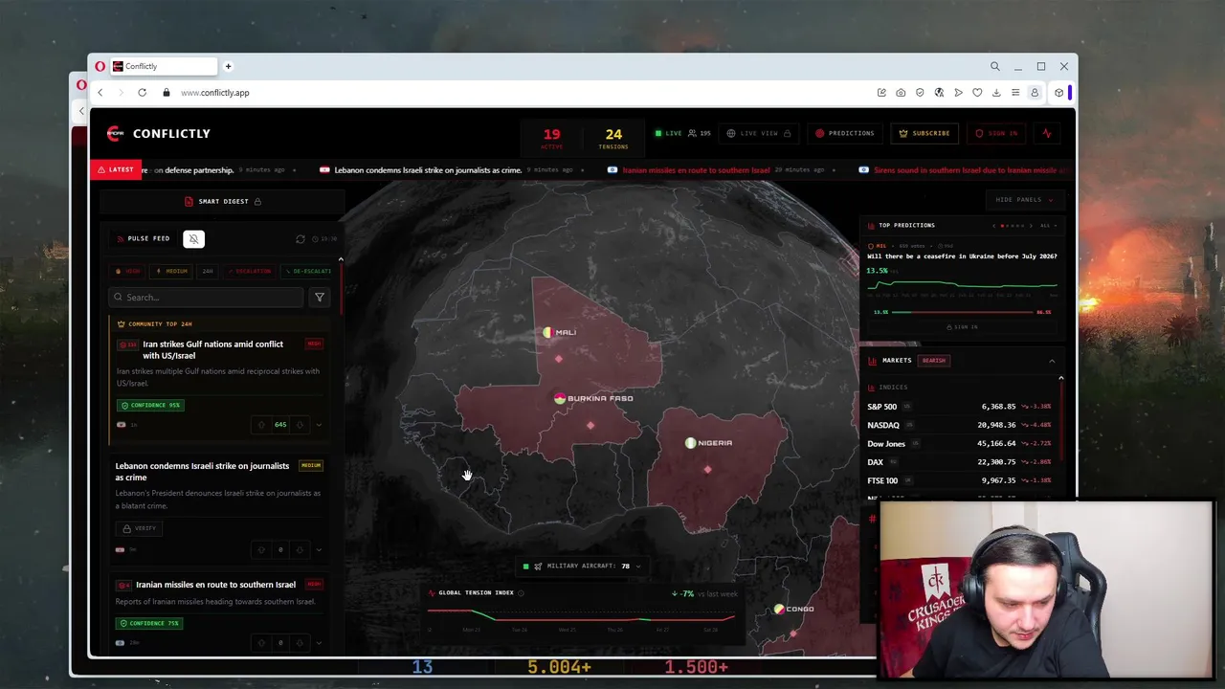Select the Burkina Faso map marker
Image resolution: width=1225 pixels, height=689 pixels.
point(560,399)
